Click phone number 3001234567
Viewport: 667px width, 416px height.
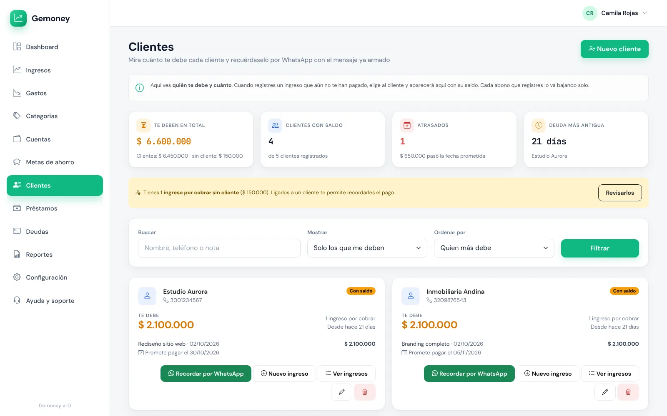point(186,300)
